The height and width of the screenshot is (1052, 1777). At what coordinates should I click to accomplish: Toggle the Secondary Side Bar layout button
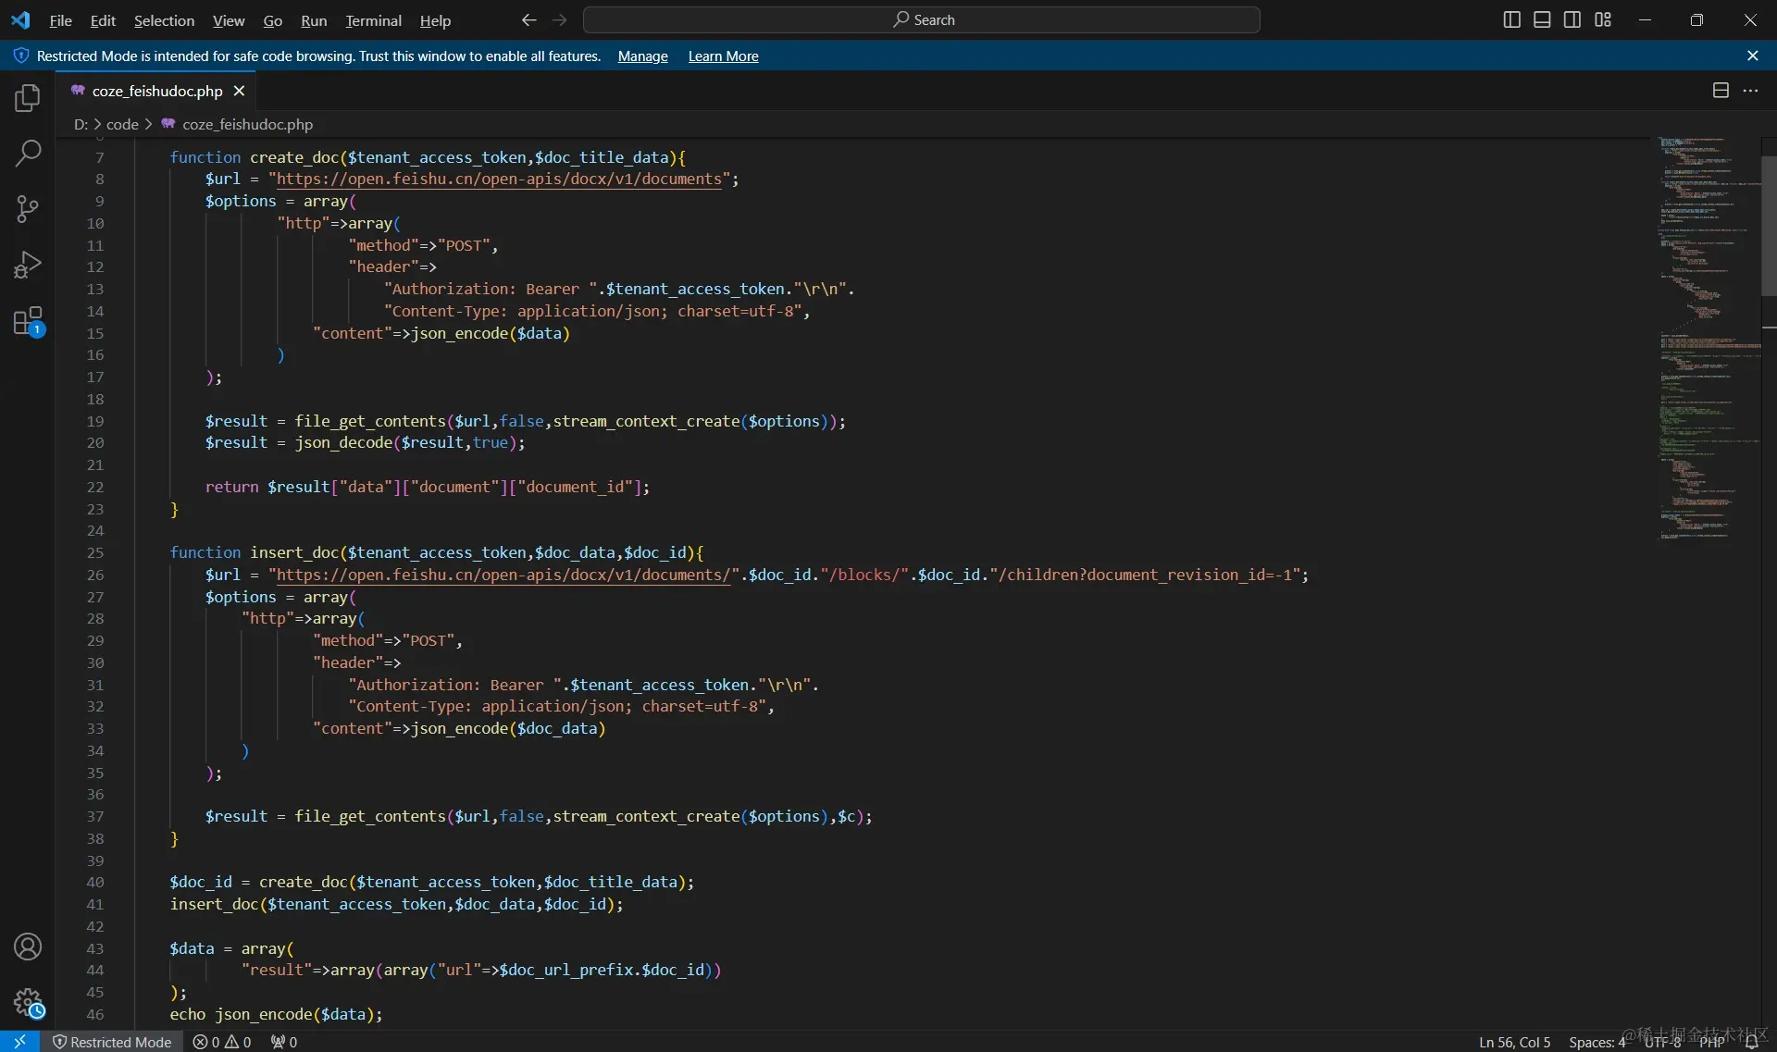pyautogui.click(x=1572, y=19)
